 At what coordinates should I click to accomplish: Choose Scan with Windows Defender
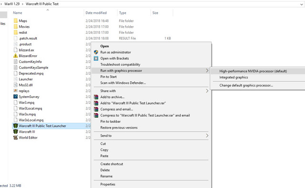(x=123, y=83)
